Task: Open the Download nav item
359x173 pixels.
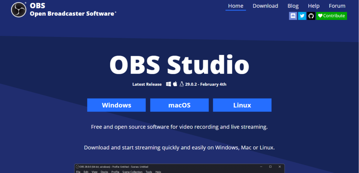Action: (265, 6)
